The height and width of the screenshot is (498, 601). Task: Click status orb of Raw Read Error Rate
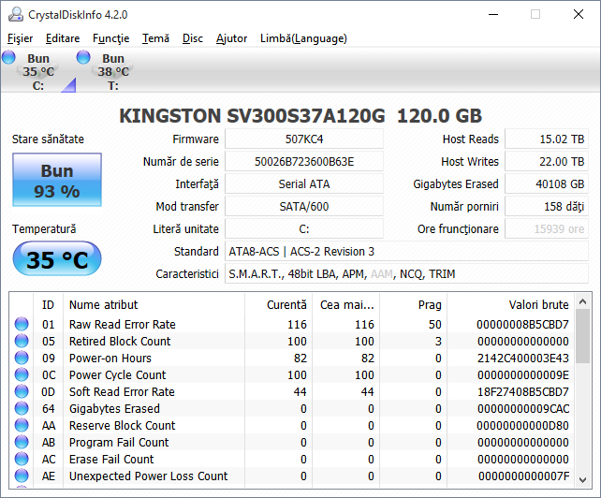22,324
